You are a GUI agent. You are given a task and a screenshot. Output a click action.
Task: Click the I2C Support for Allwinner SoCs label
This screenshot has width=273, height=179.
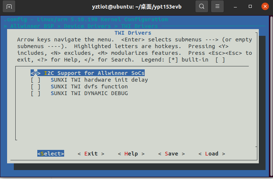94,73
